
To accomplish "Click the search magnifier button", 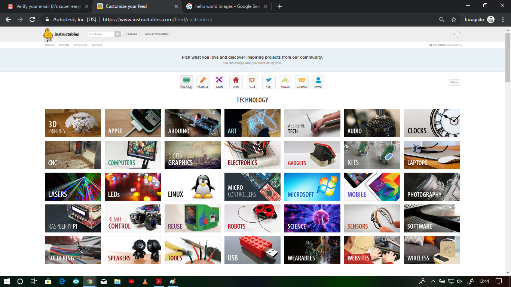I will tap(117, 34).
